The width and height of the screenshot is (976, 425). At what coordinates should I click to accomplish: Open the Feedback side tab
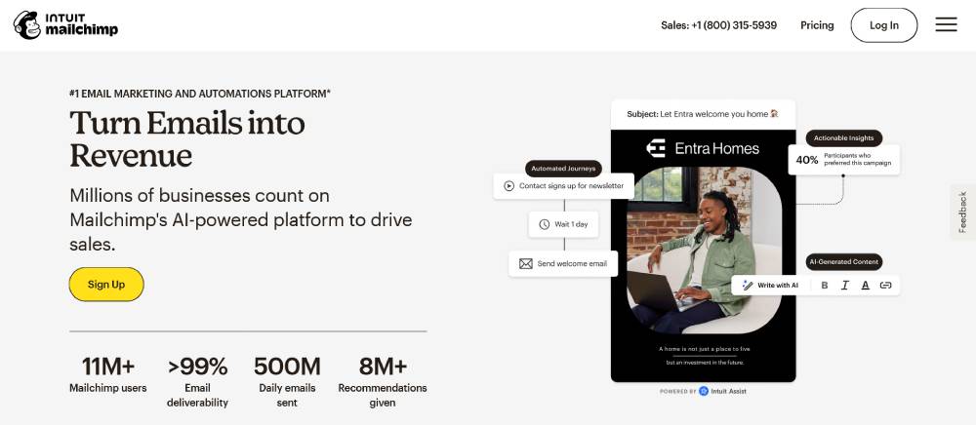tap(963, 212)
